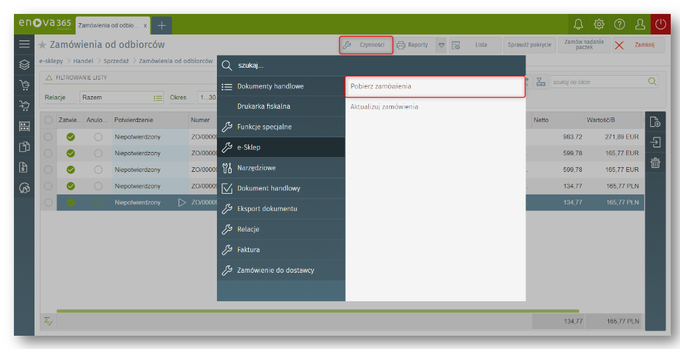Open settings gear in top bar
Screen dimensions: 680x349
click(599, 25)
